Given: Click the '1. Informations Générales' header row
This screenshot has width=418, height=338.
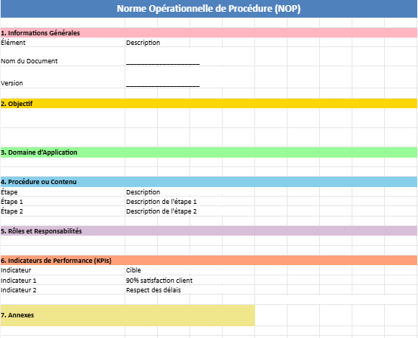Looking at the screenshot, I should [209, 32].
